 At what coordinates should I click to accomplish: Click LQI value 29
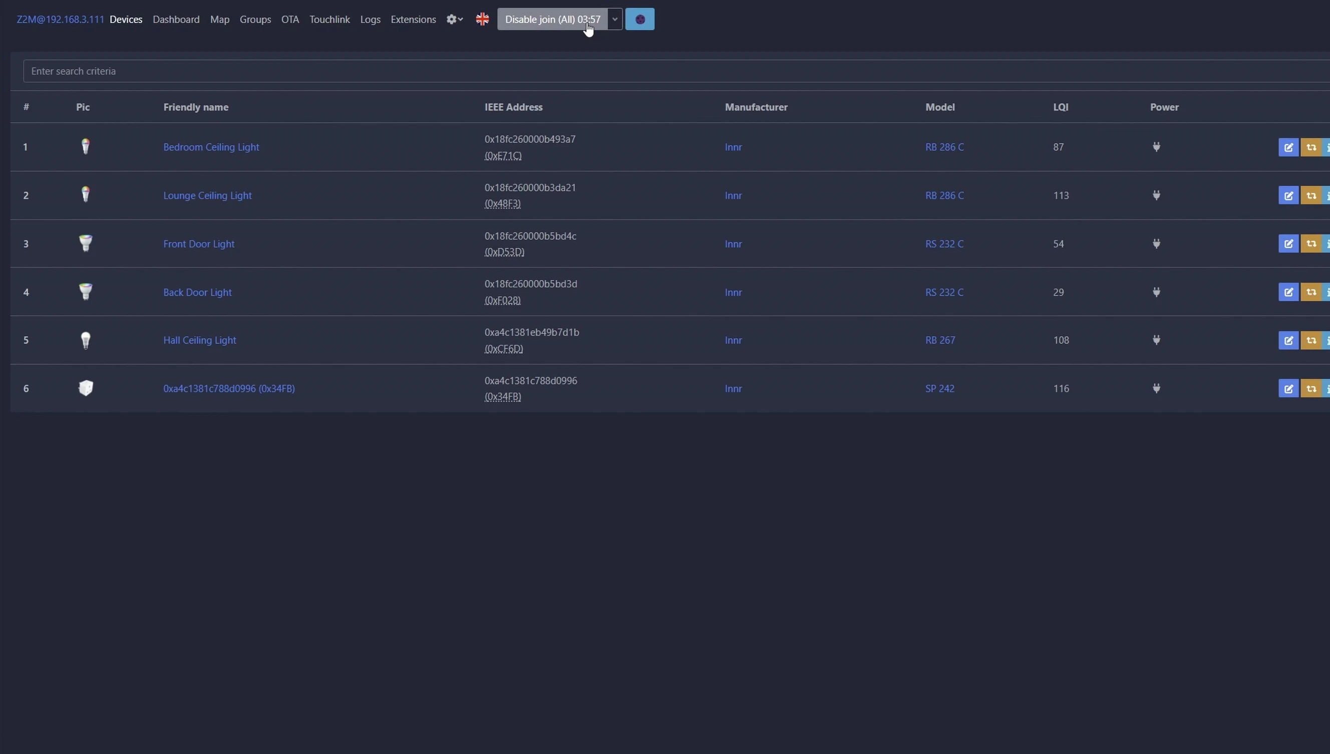pyautogui.click(x=1058, y=292)
